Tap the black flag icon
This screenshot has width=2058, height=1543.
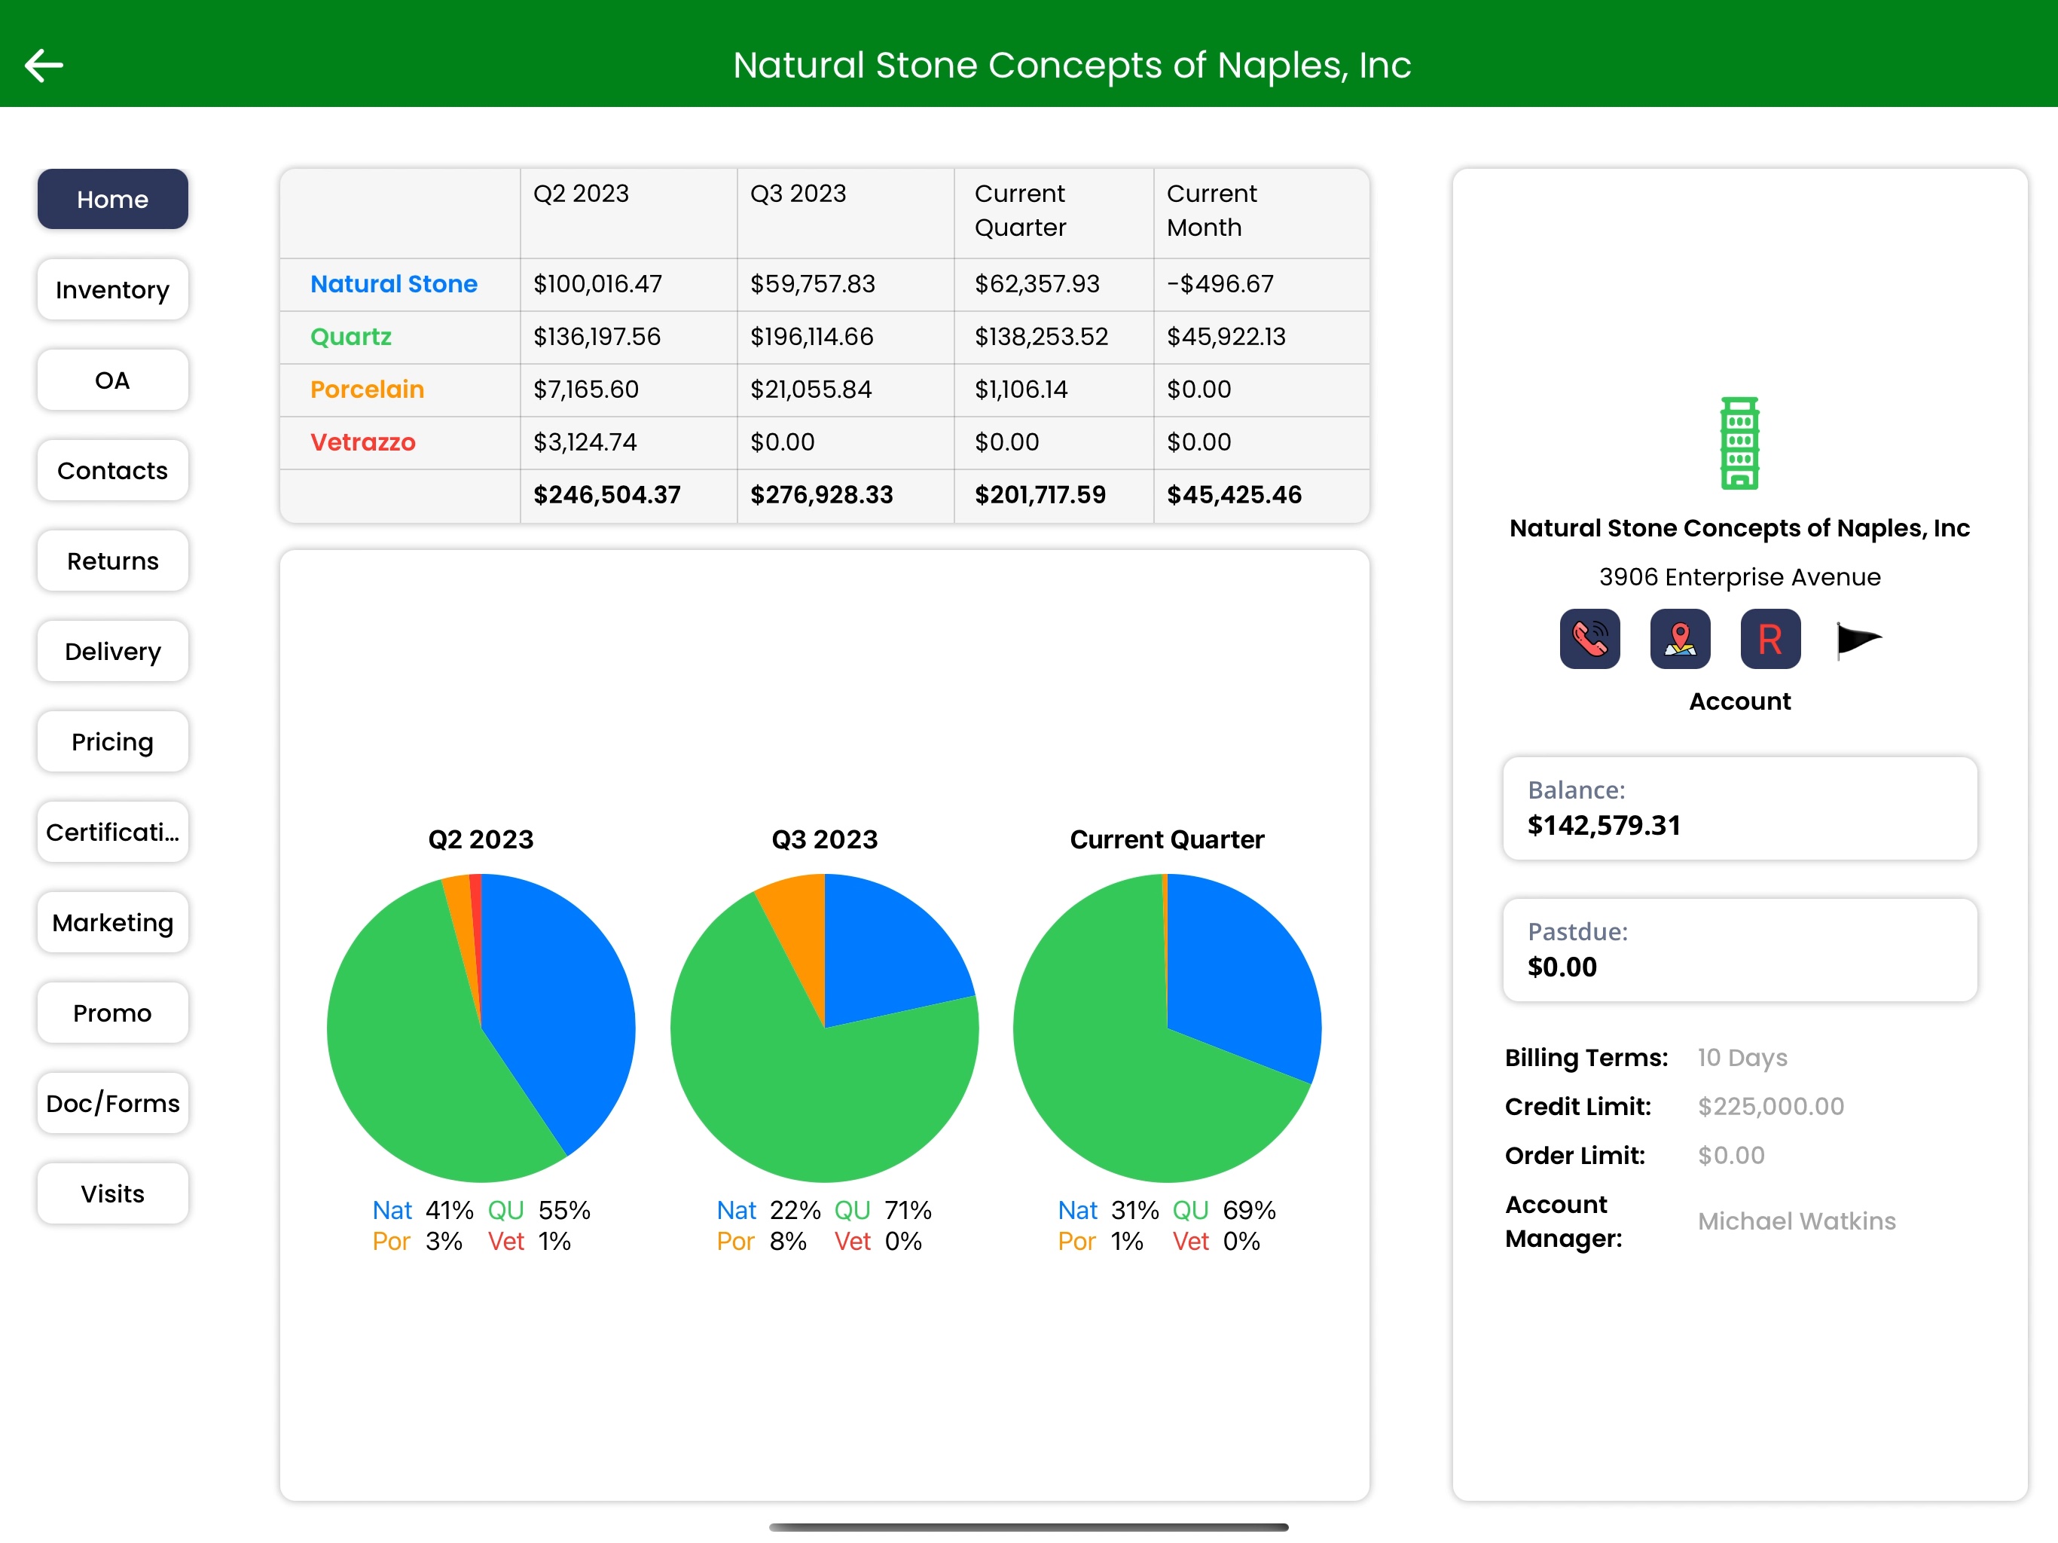tap(1858, 640)
